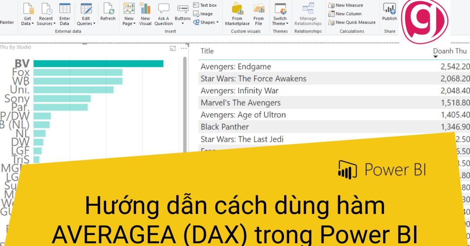Add a New Column calculation
The width and height of the screenshot is (470, 246).
click(x=345, y=13)
